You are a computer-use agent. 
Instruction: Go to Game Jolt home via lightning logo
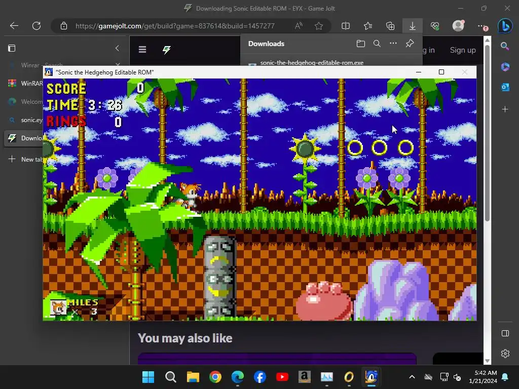166,50
